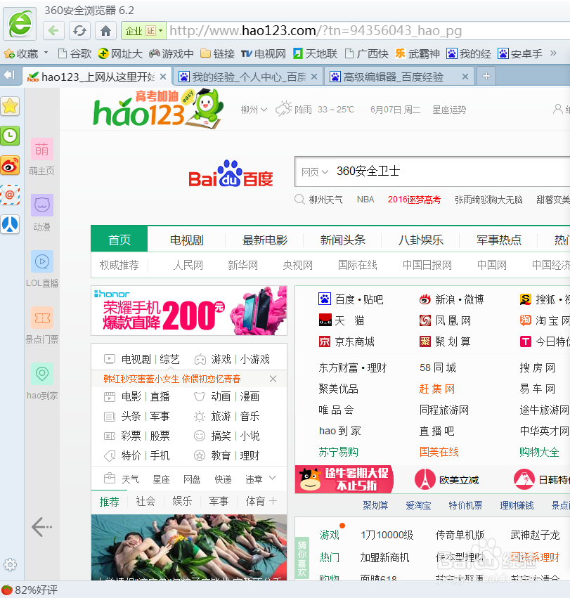Image resolution: width=570 pixels, height=598 pixels.
Task: Switch to 我的经验_个人中心 tab
Action: [x=247, y=77]
